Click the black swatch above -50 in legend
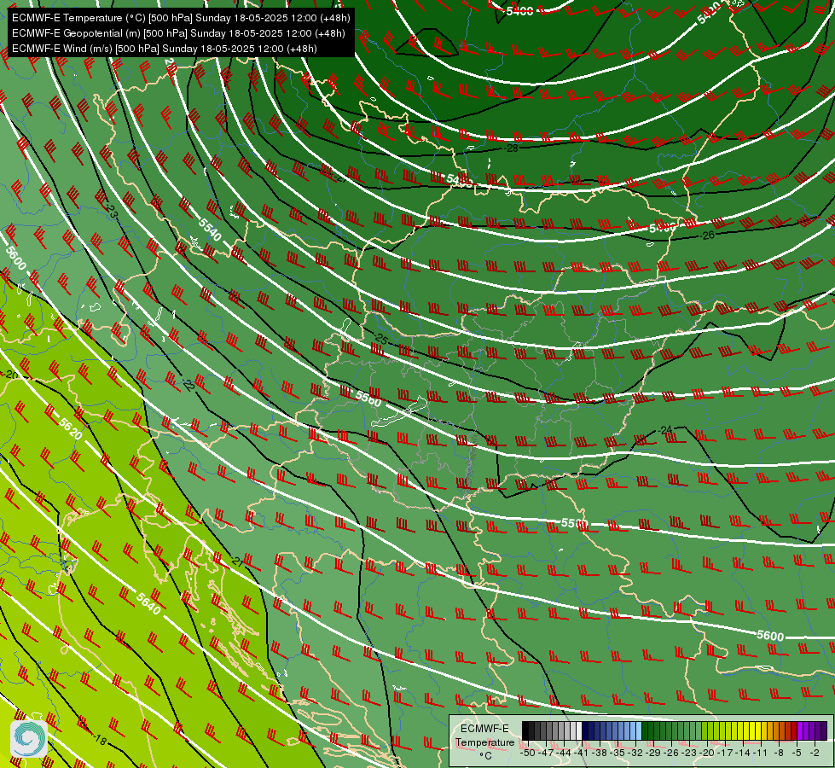 (525, 730)
